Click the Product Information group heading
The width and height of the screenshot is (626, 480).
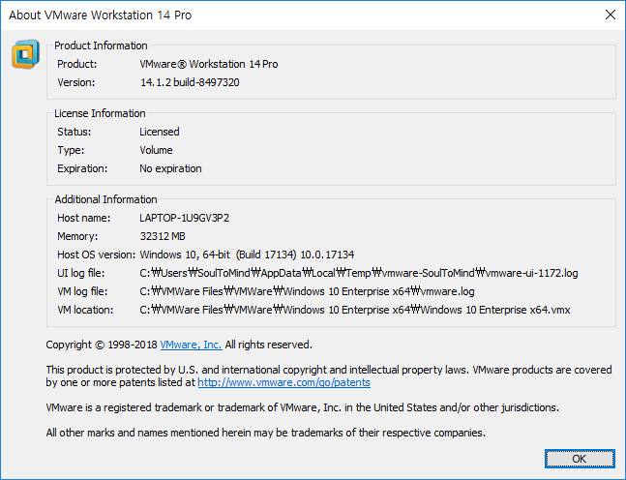[x=101, y=45]
